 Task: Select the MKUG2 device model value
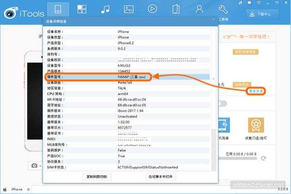pos(124,65)
